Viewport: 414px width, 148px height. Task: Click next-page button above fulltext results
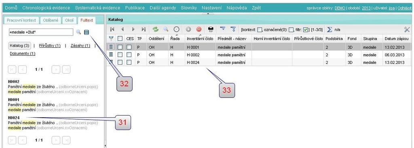(56, 70)
